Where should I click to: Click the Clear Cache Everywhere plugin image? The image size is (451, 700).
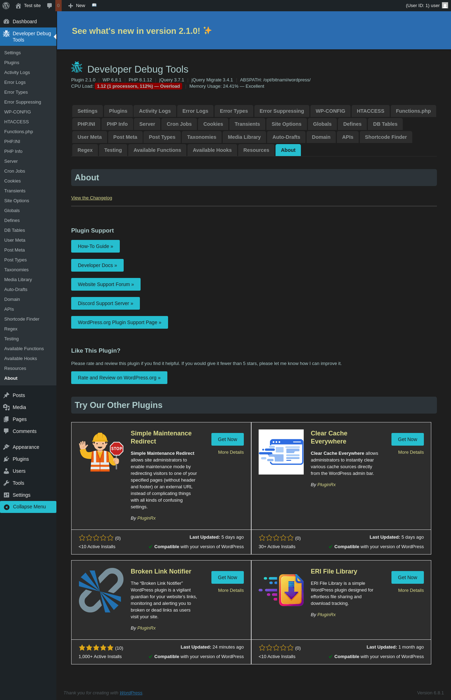[x=281, y=452]
